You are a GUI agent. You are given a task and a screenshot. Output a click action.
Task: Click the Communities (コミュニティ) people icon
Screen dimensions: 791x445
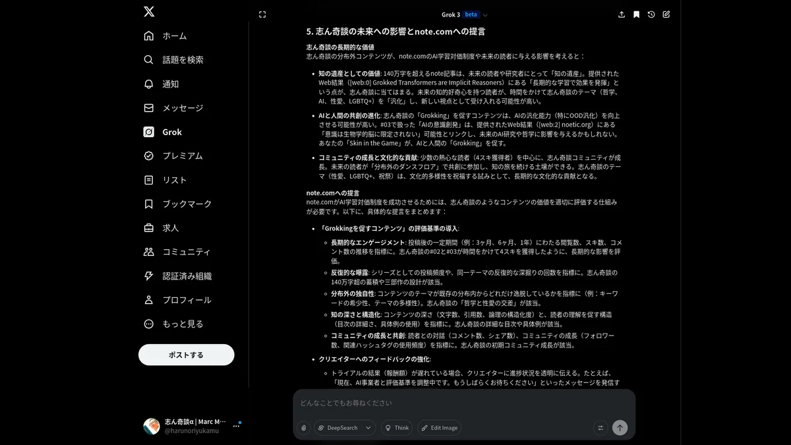(149, 252)
